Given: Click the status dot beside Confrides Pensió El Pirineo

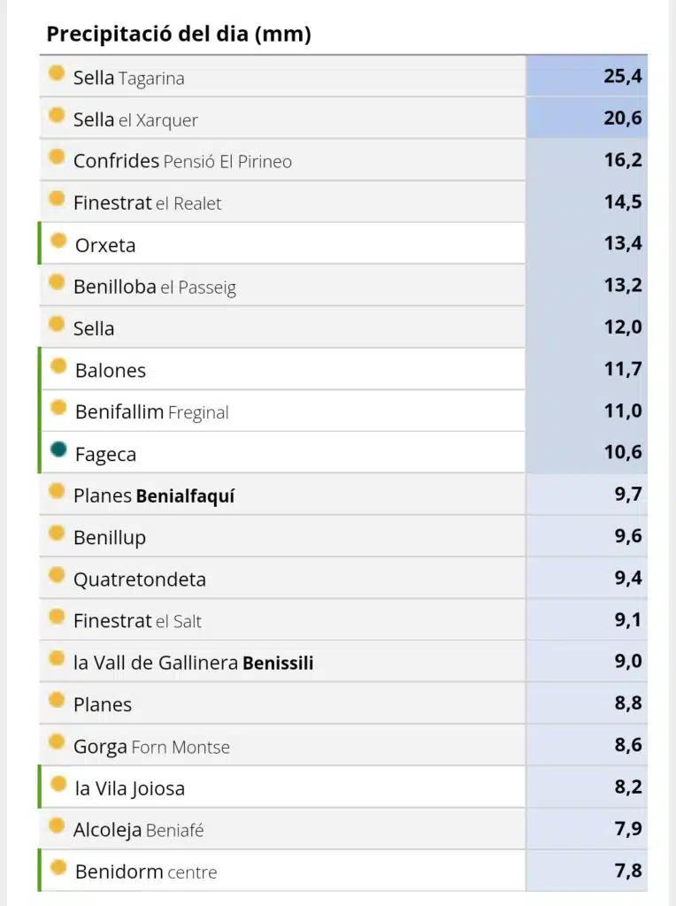Looking at the screenshot, I should tap(57, 157).
